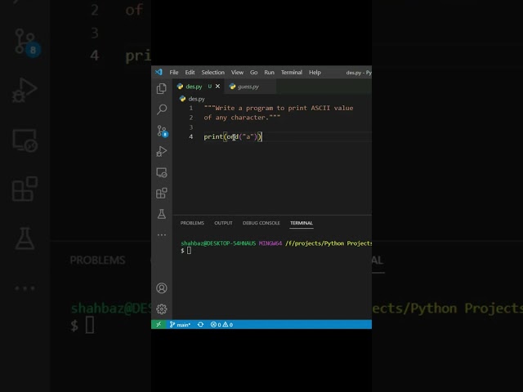The height and width of the screenshot is (392, 523).
Task: Open the View menu
Action: (x=237, y=73)
